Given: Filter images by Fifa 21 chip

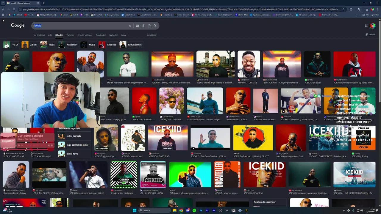Looking at the screenshot, I should [11, 45].
